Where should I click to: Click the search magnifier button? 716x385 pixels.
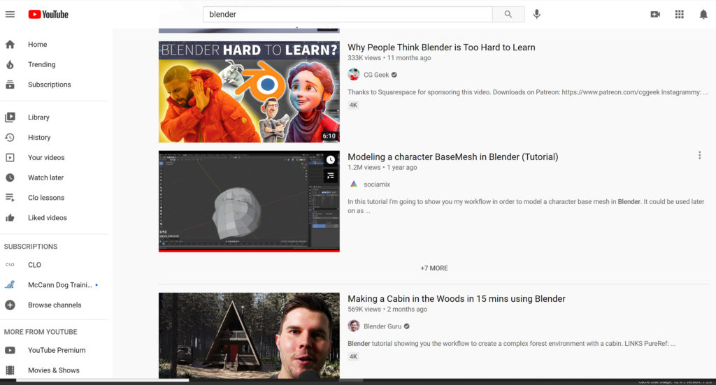click(x=508, y=14)
